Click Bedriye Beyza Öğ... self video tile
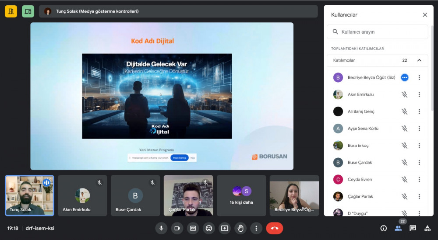438x240 pixels. (x=294, y=195)
